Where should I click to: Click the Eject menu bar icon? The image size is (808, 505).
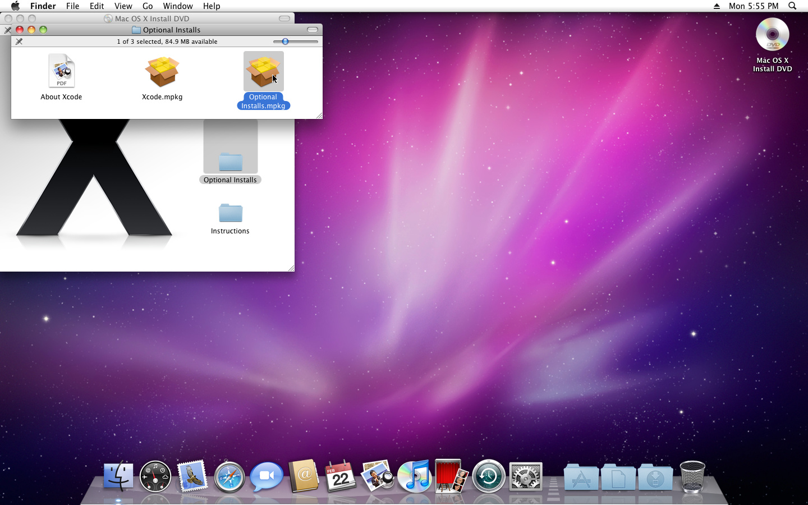pyautogui.click(x=717, y=6)
